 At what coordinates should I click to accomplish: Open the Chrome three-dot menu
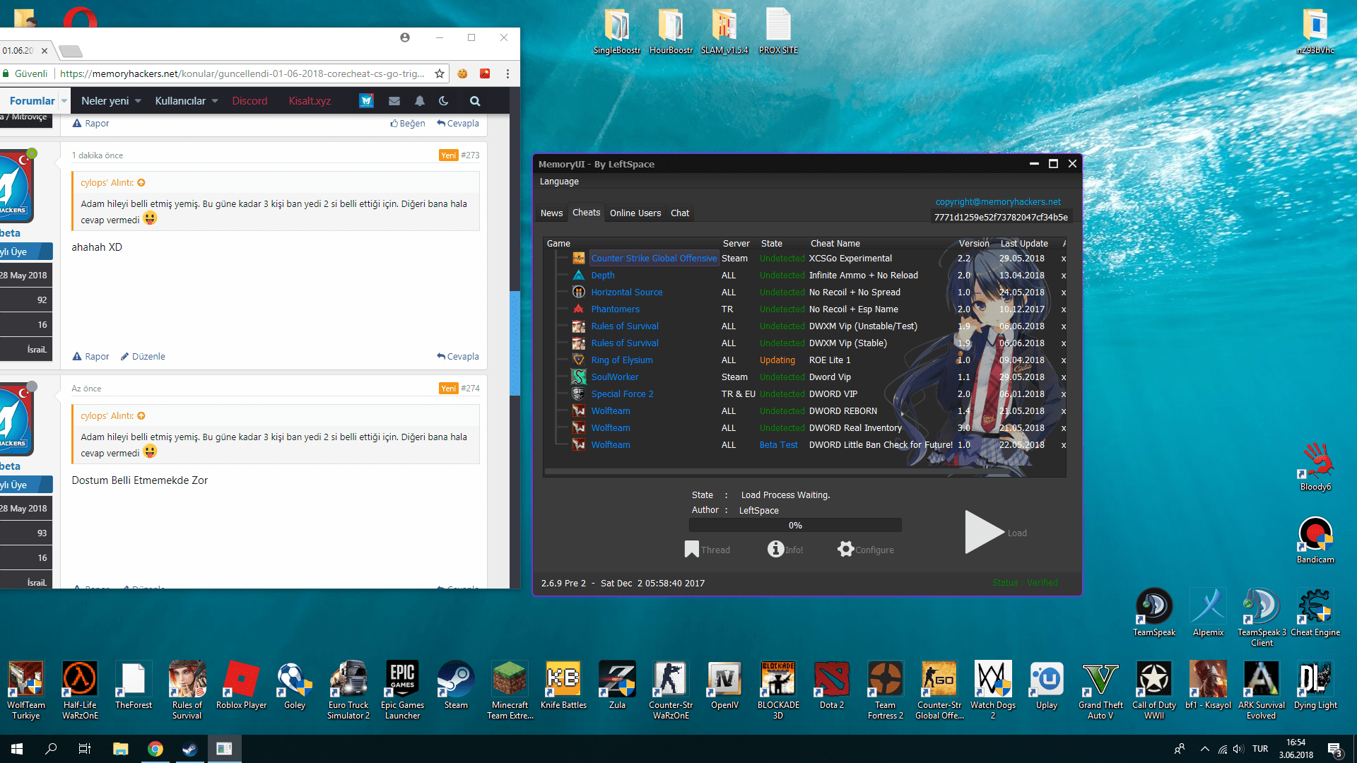pyautogui.click(x=507, y=73)
